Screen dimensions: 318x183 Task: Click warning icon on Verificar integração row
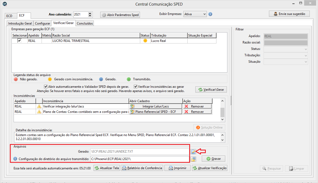(x=39, y=106)
